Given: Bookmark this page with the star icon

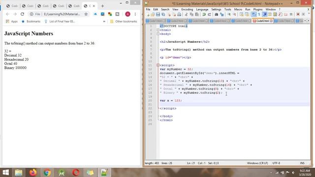Looking at the screenshot, I should [x=86, y=14].
